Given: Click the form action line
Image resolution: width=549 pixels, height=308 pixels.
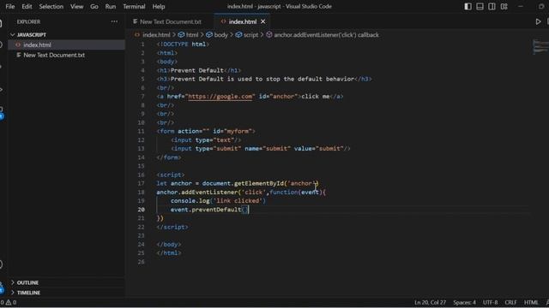Looking at the screenshot, I should tap(206, 131).
